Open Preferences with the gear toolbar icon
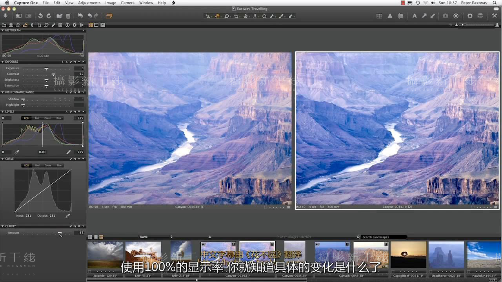502x282 pixels. [x=470, y=16]
